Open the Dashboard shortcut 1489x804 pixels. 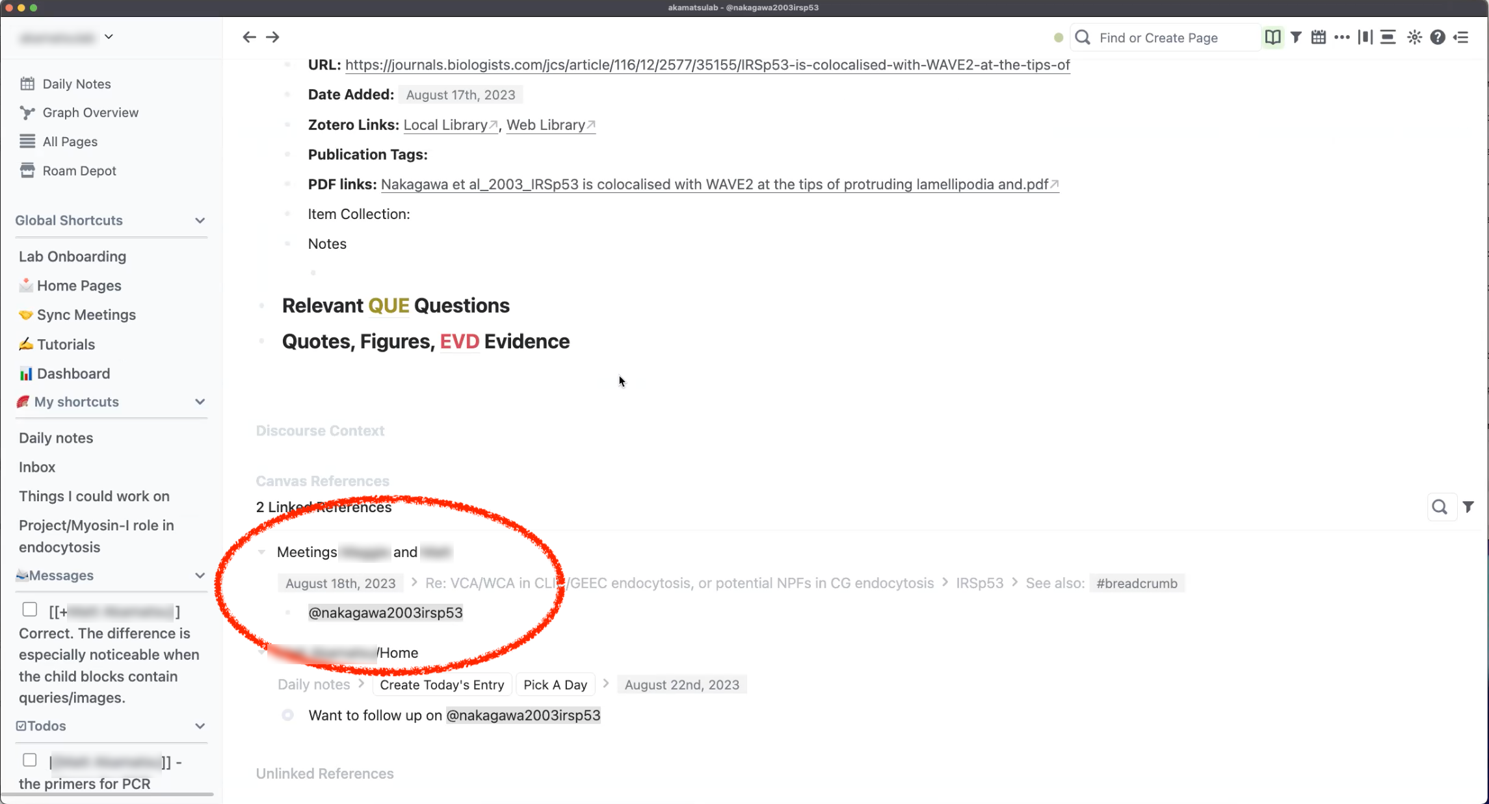point(64,374)
